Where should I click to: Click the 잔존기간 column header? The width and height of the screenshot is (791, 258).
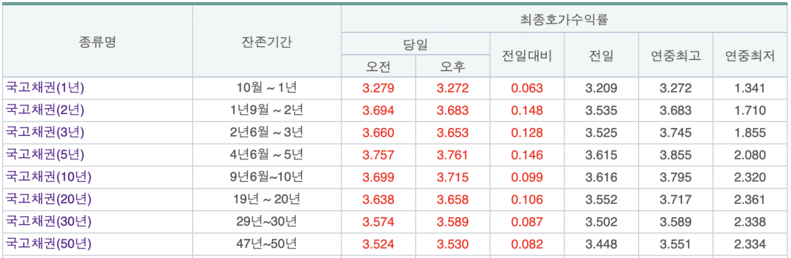point(267,42)
